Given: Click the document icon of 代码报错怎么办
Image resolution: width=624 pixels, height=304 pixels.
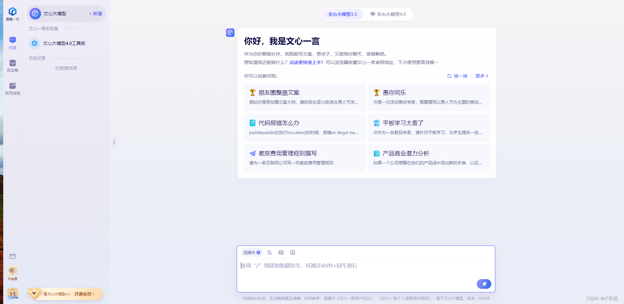Looking at the screenshot, I should 253,123.
